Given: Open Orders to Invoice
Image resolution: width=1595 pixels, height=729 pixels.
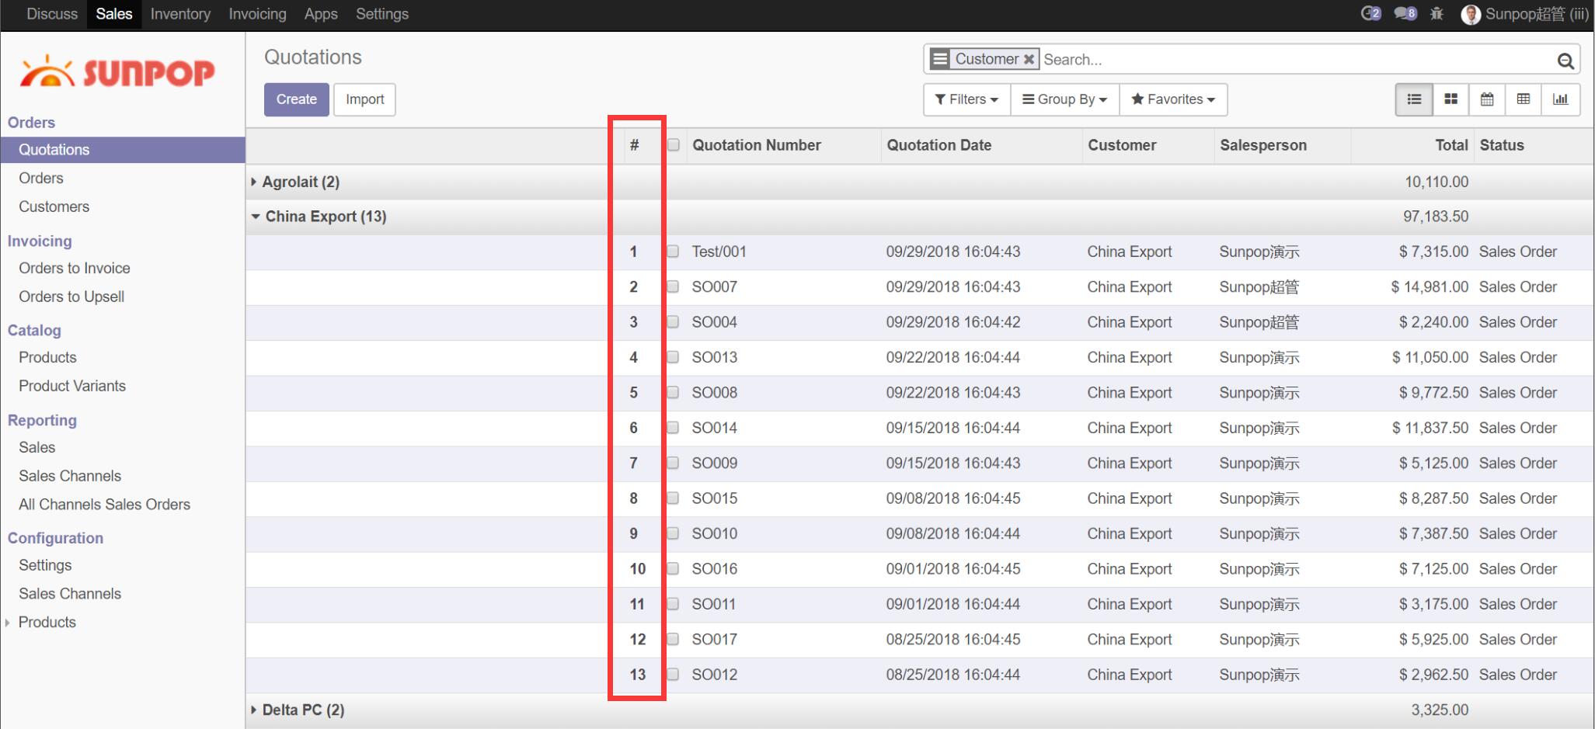Looking at the screenshot, I should click(75, 268).
